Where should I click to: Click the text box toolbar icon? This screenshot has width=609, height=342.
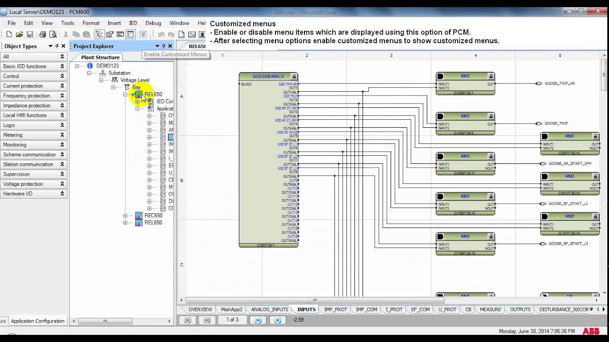[x=192, y=34]
